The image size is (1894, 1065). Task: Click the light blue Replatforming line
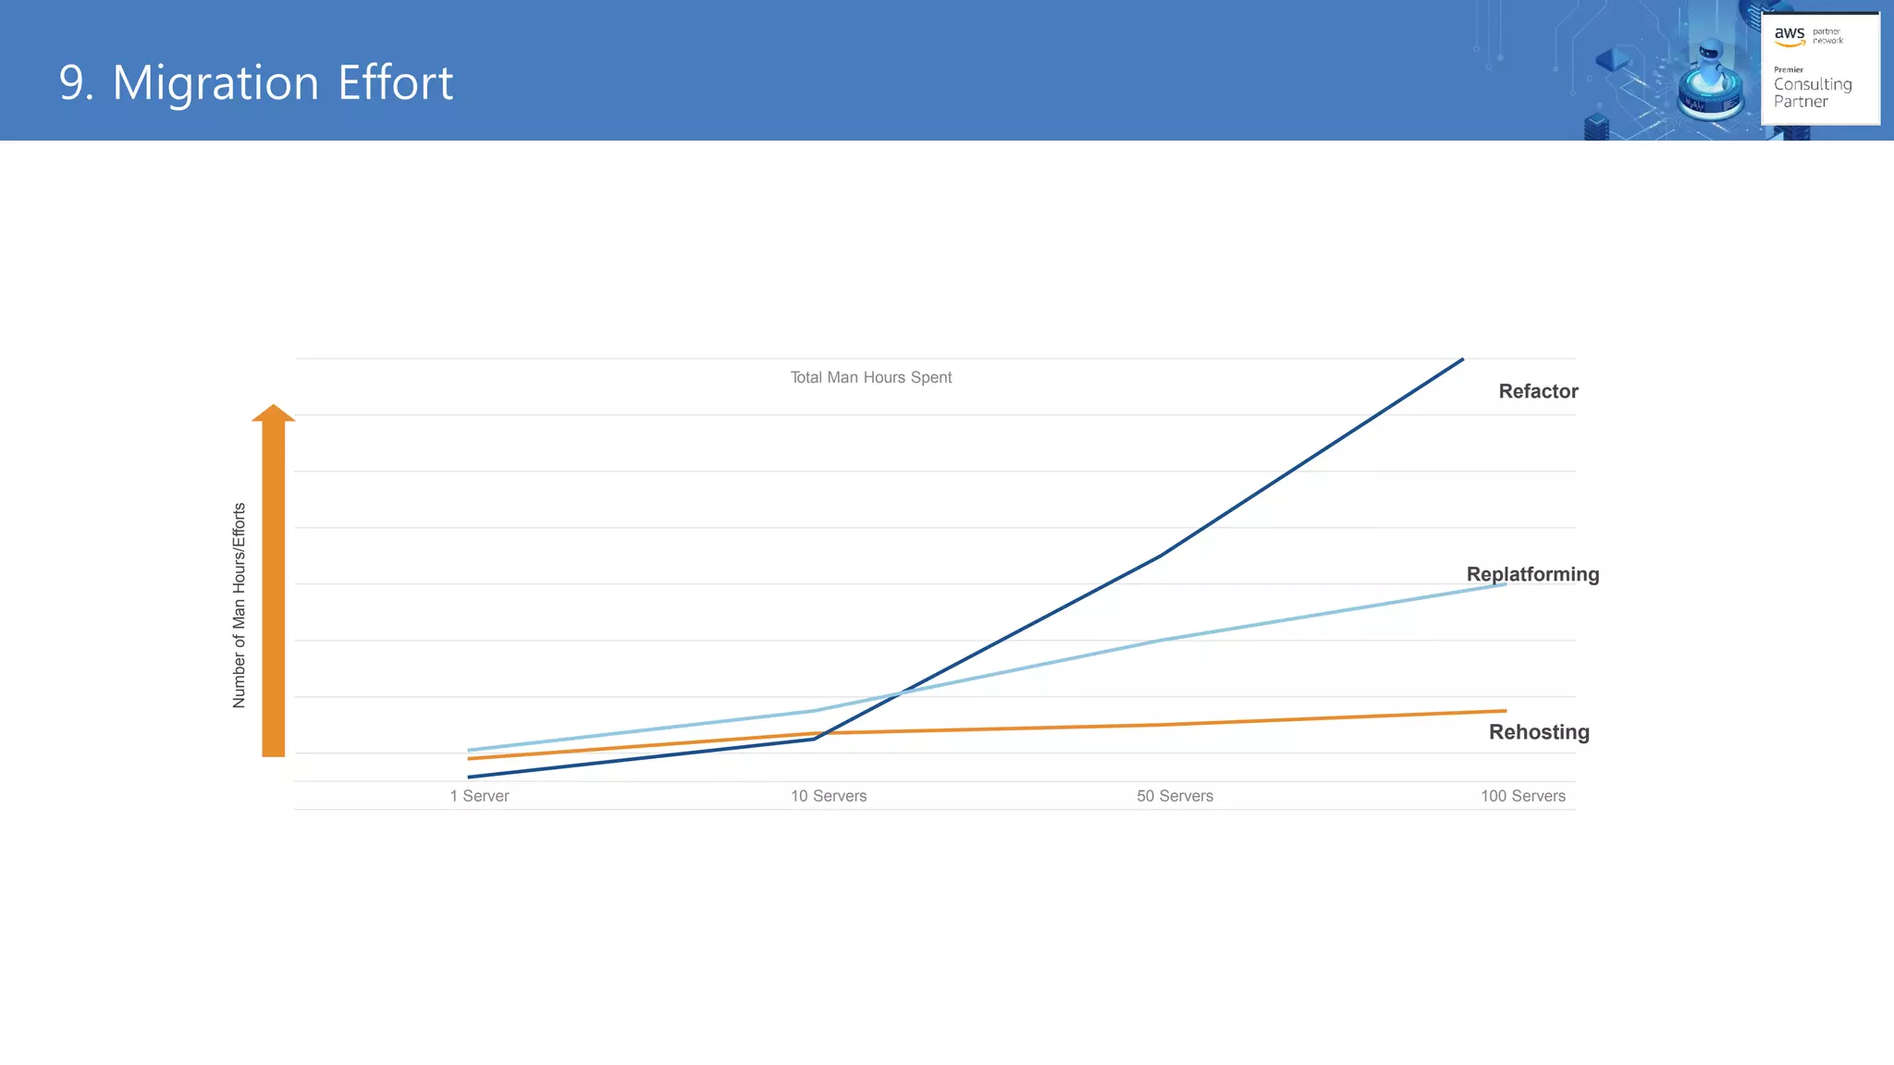[1332, 612]
